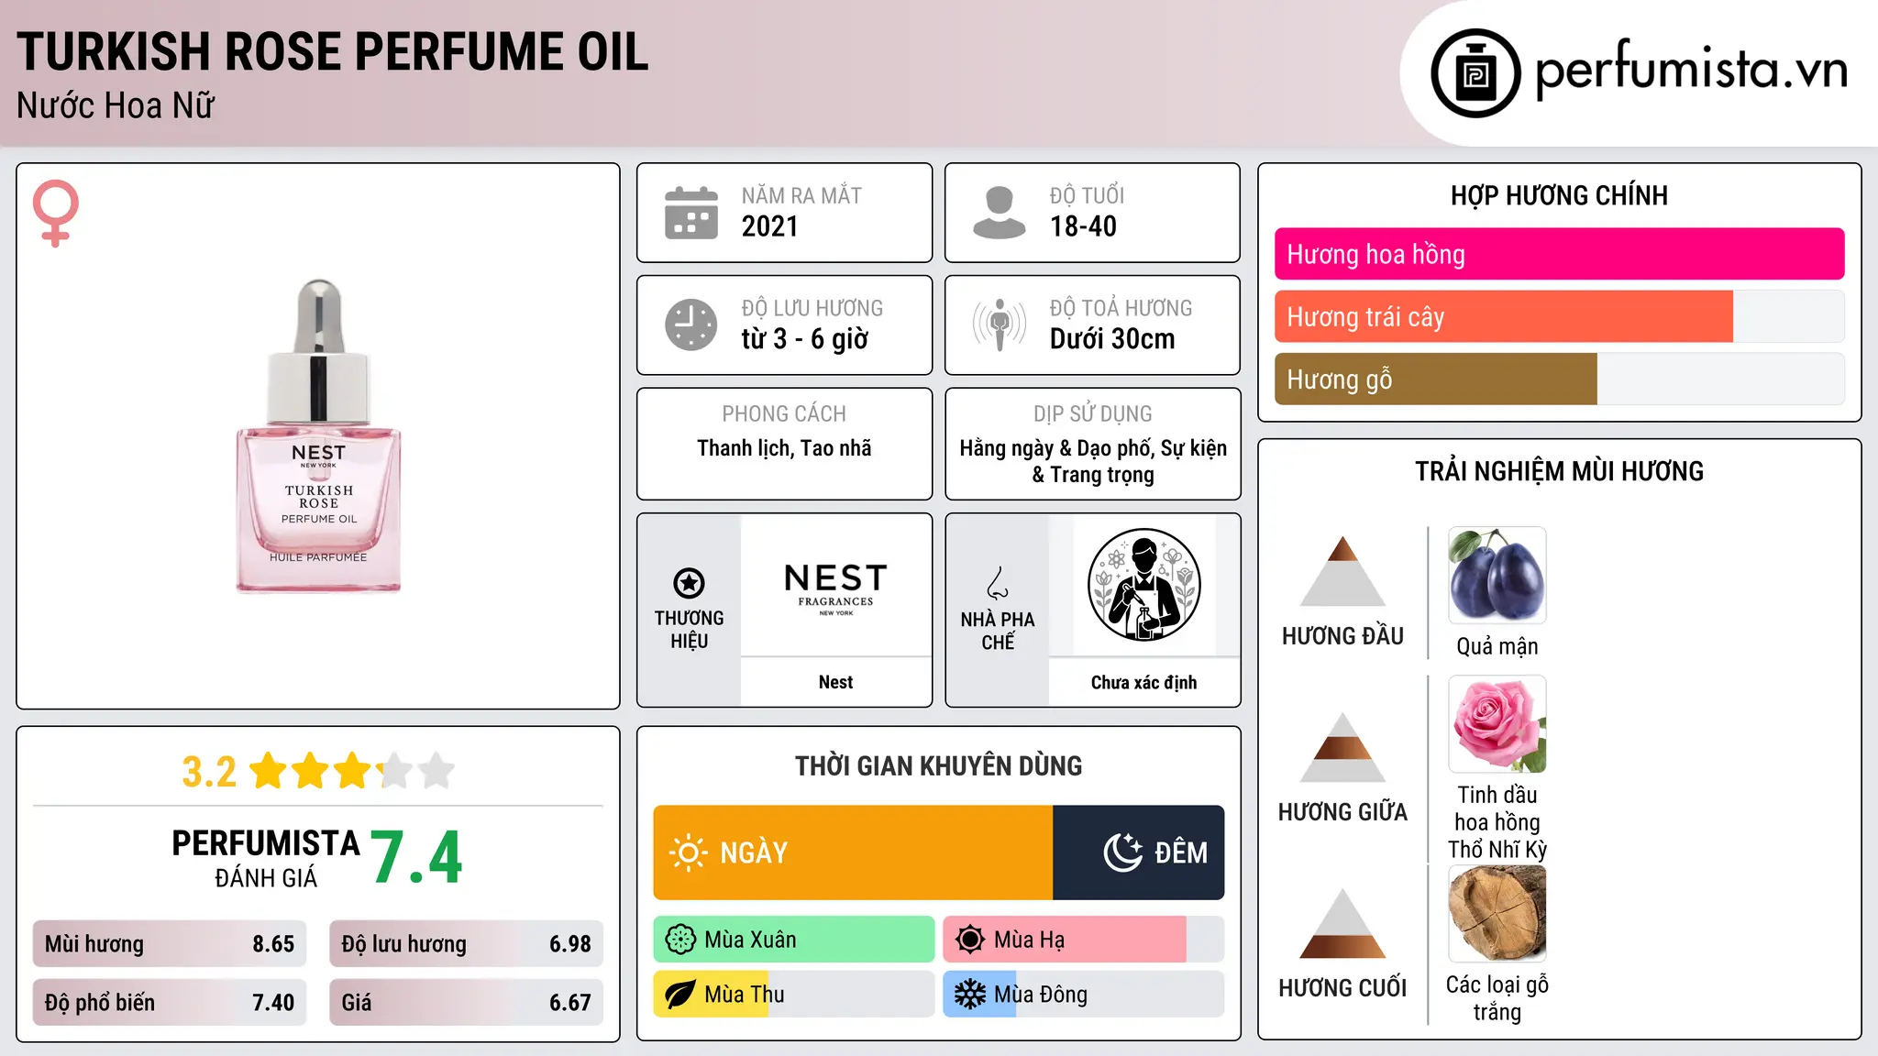1878x1056 pixels.
Task: Click the Chưa xác định perfumer label
Action: 1143,682
